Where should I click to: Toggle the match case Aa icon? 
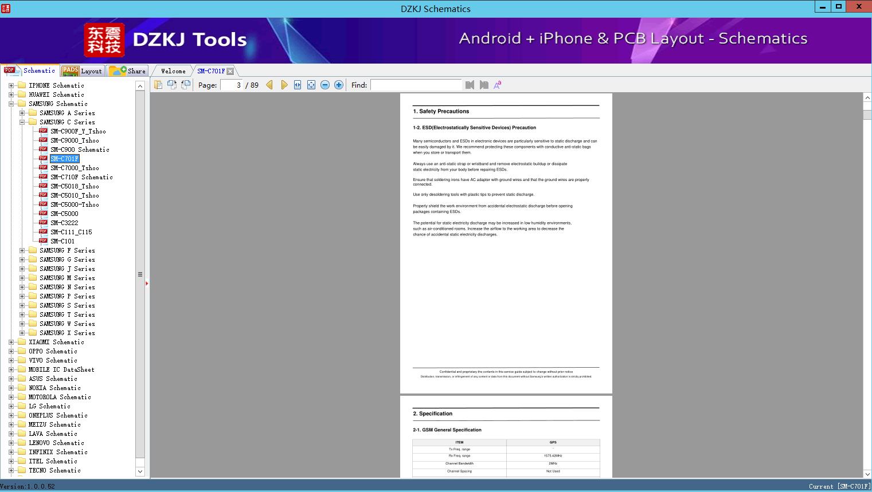coord(498,85)
